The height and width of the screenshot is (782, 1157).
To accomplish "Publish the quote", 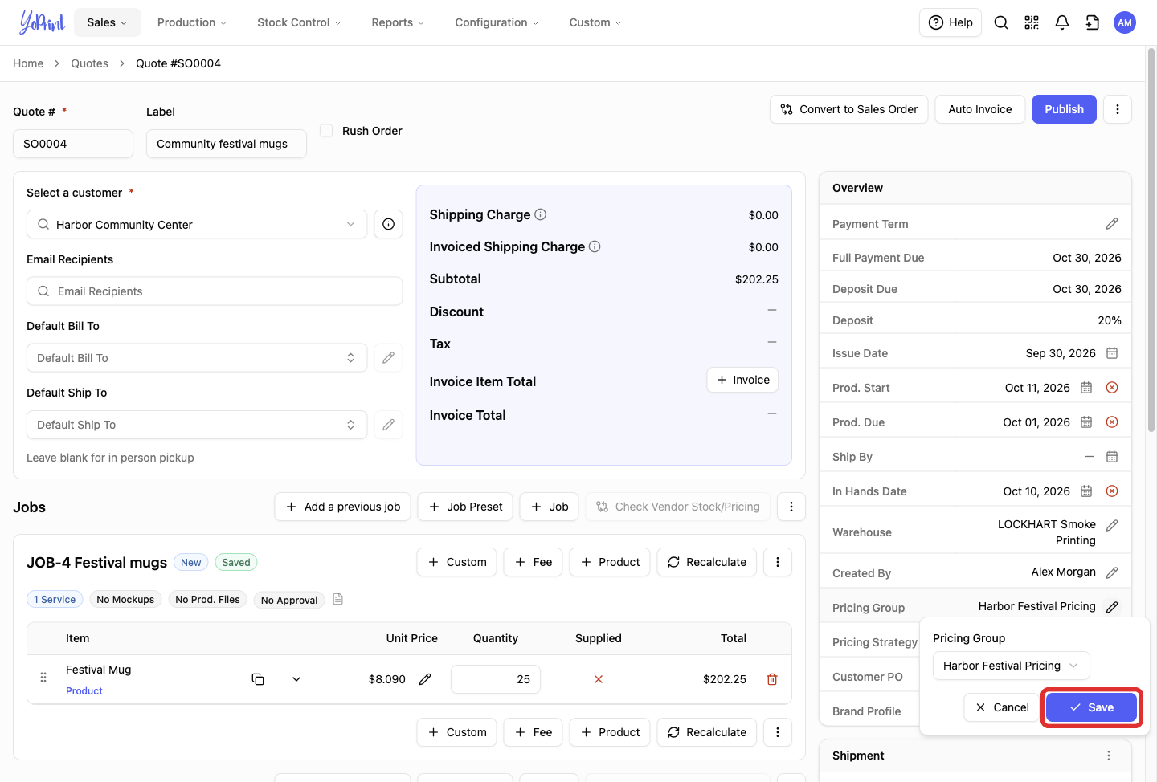I will click(x=1065, y=109).
